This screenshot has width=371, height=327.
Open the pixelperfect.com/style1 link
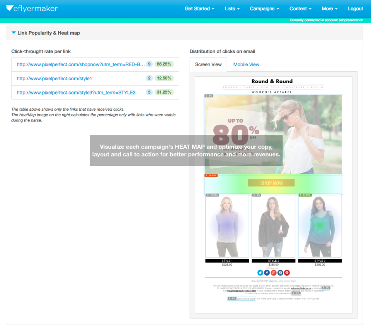tap(54, 78)
